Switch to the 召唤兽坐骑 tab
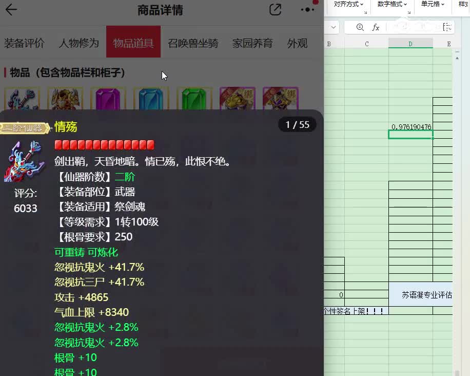The height and width of the screenshot is (376, 470). pyautogui.click(x=193, y=43)
